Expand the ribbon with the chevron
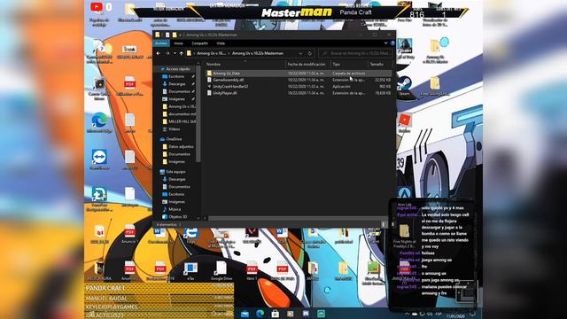Viewport: 567px width, 319px height. click(x=386, y=43)
